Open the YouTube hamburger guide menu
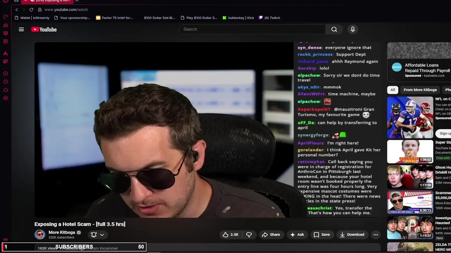Image resolution: width=451 pixels, height=253 pixels. (x=21, y=30)
